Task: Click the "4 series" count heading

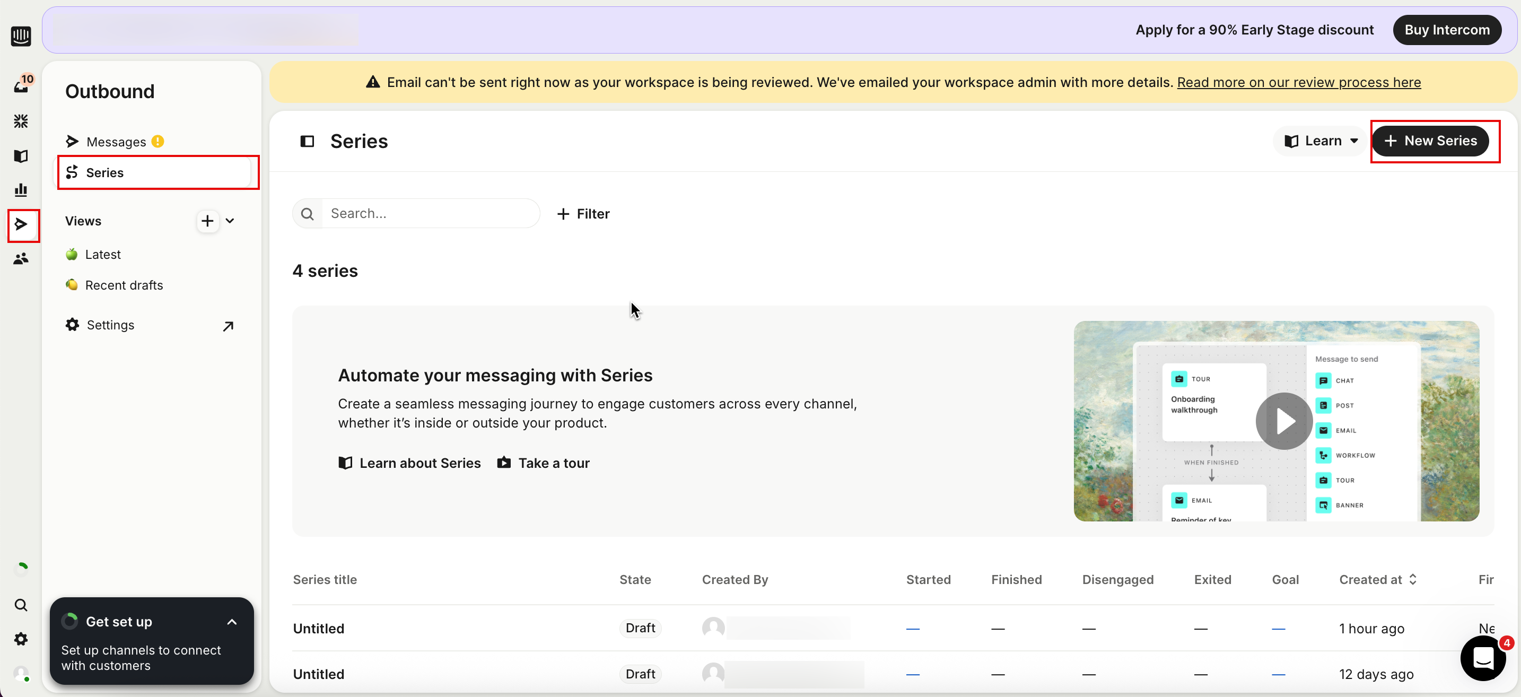Action: [325, 271]
